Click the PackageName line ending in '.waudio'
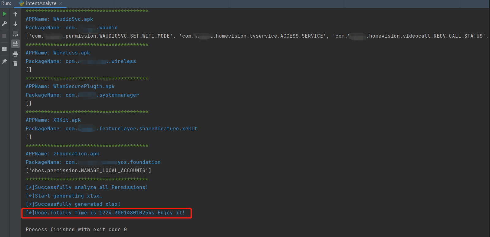The height and width of the screenshot is (237, 490). point(72,28)
